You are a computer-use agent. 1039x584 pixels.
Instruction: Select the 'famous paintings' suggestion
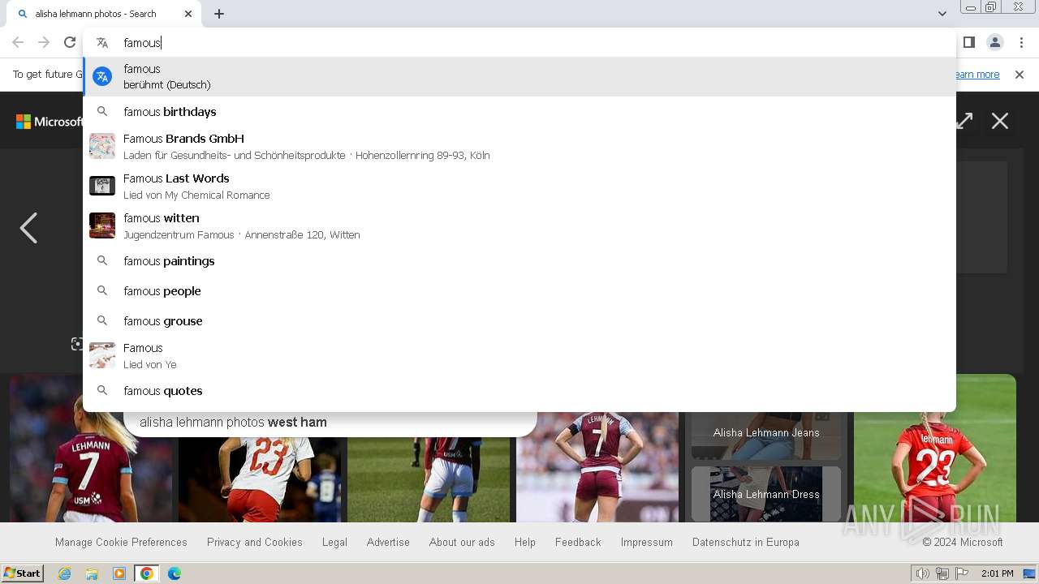519,261
